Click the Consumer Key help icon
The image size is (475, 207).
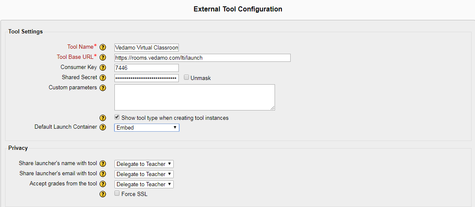(x=103, y=67)
